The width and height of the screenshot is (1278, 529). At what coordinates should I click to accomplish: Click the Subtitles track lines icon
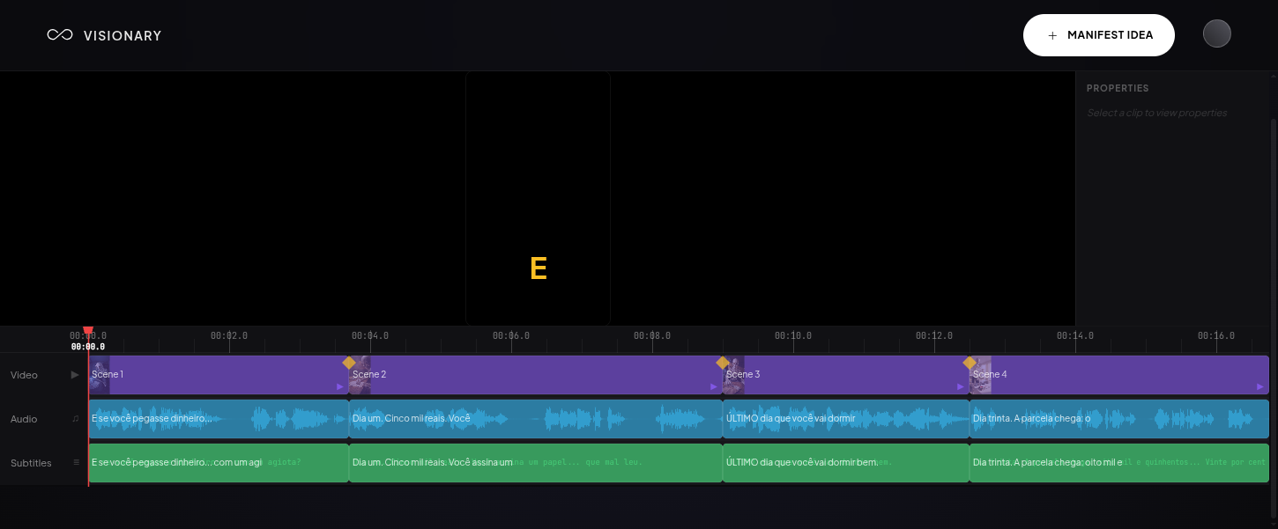pos(76,463)
